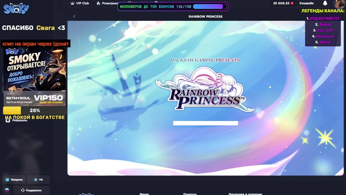Click the white game loading bar
346x195 pixels.
click(x=205, y=123)
